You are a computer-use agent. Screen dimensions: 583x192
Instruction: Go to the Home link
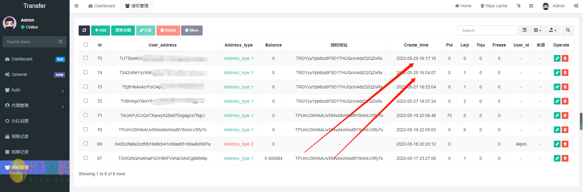click(x=463, y=6)
